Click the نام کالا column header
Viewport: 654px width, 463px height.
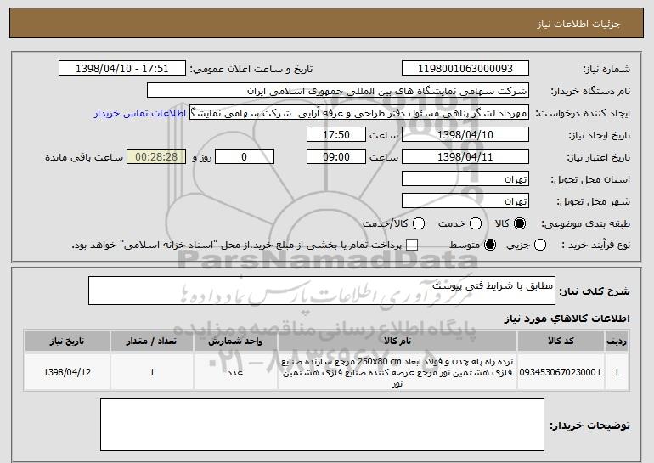pyautogui.click(x=397, y=342)
